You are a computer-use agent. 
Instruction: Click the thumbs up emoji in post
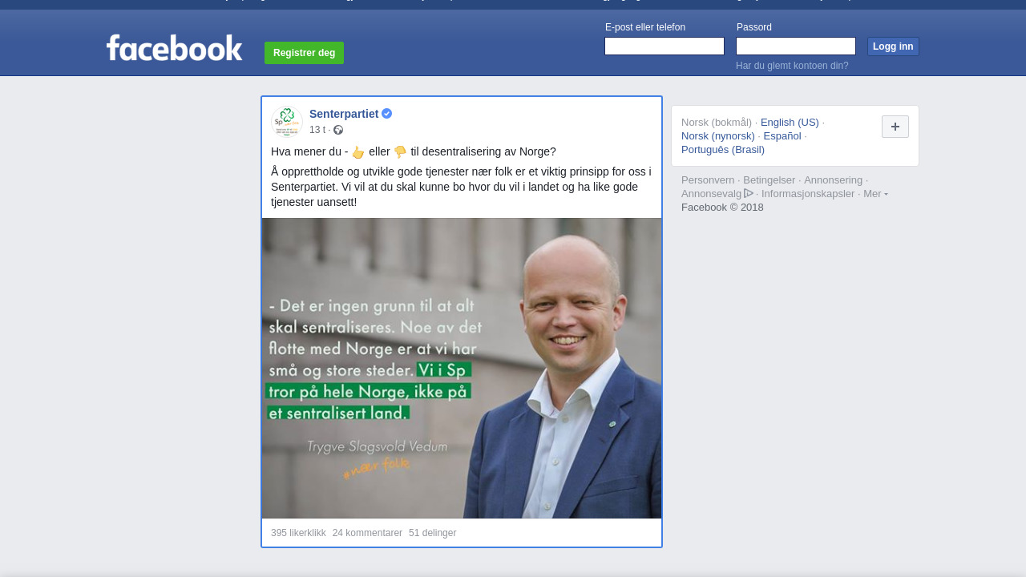(358, 152)
